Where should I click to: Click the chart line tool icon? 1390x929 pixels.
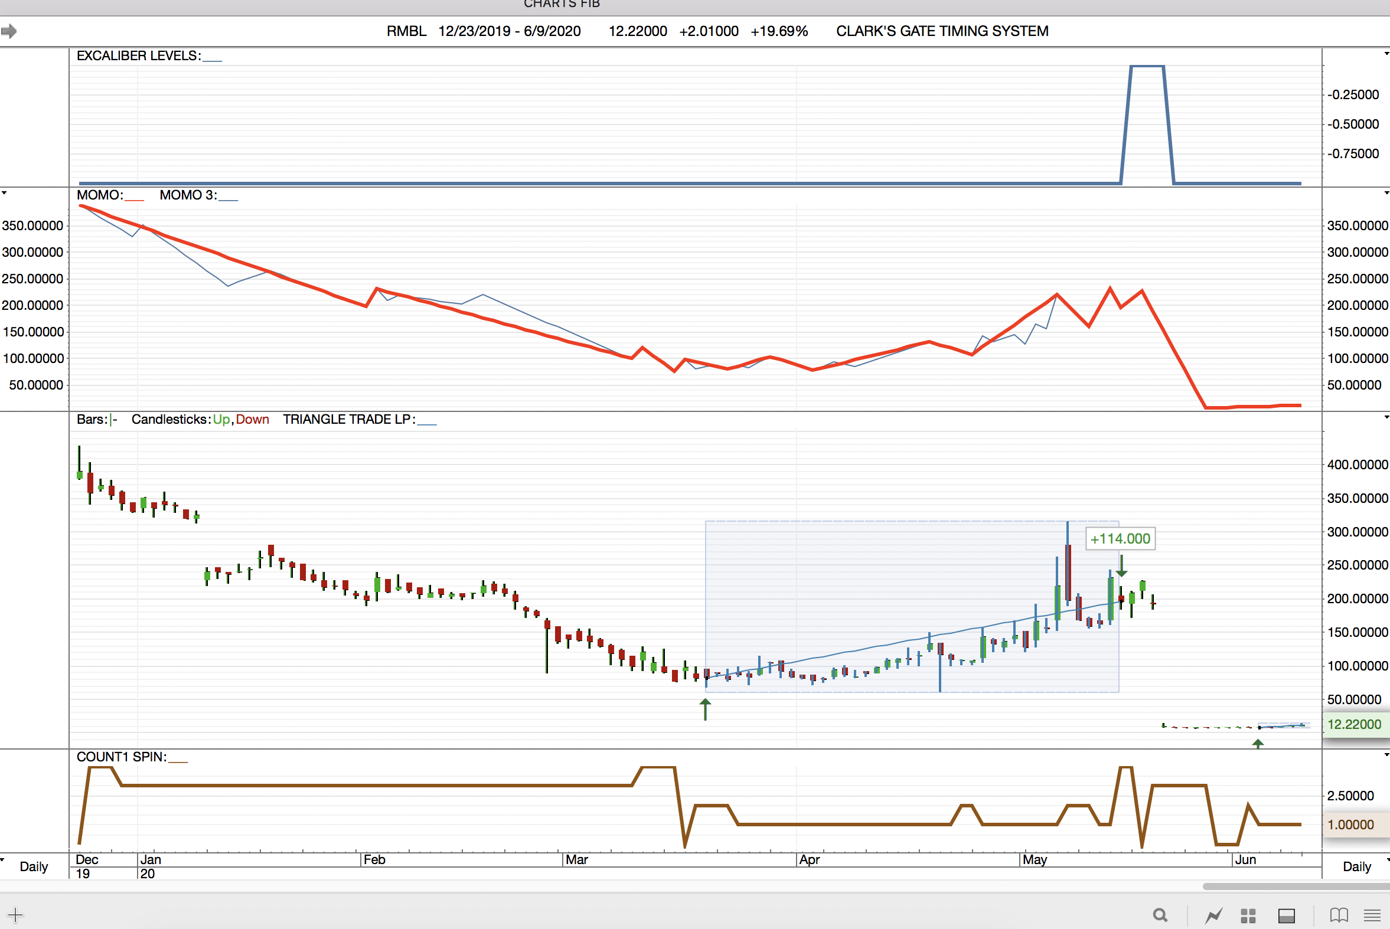point(1213,915)
